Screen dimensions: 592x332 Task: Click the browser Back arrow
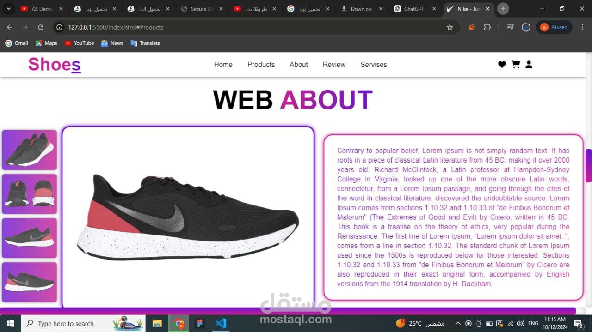pyautogui.click(x=9, y=27)
